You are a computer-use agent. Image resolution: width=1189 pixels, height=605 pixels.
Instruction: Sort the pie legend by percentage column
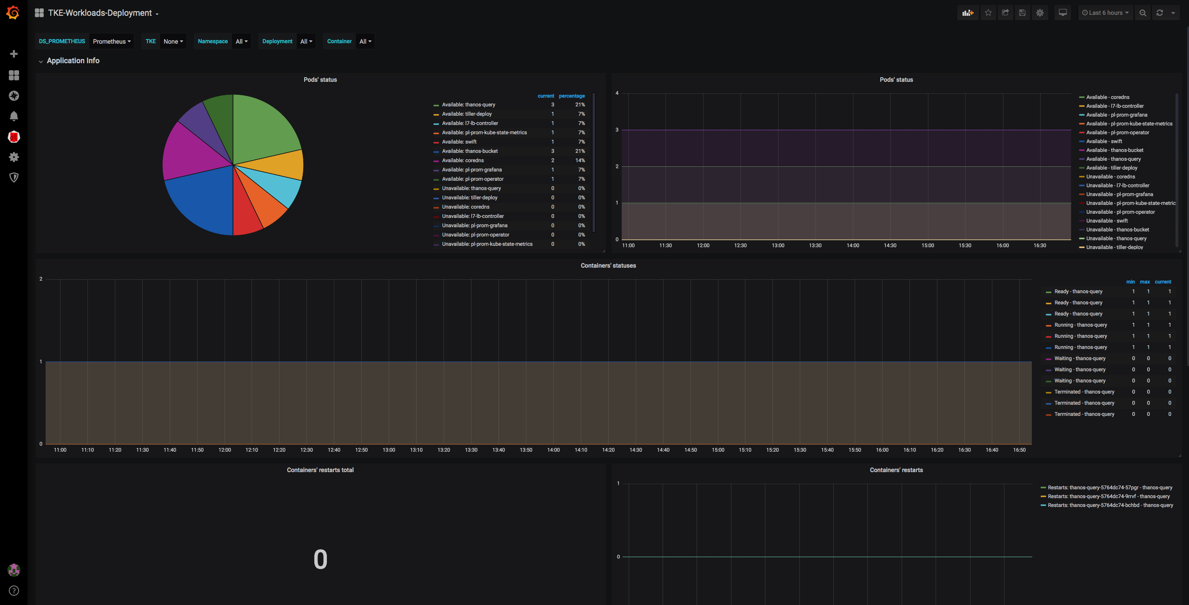(x=571, y=96)
